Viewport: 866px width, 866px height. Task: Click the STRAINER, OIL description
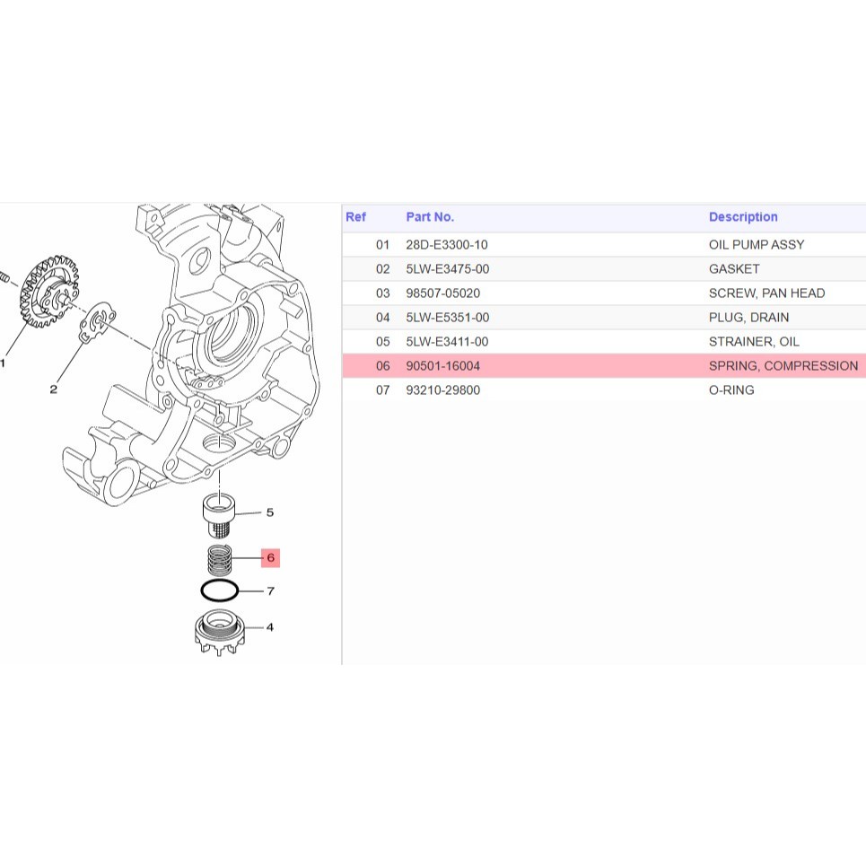754,342
